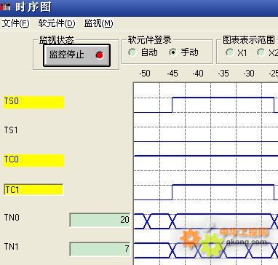The height and width of the screenshot is (265, 278).
Task: Click the -30 time axis label
Action: (249, 73)
